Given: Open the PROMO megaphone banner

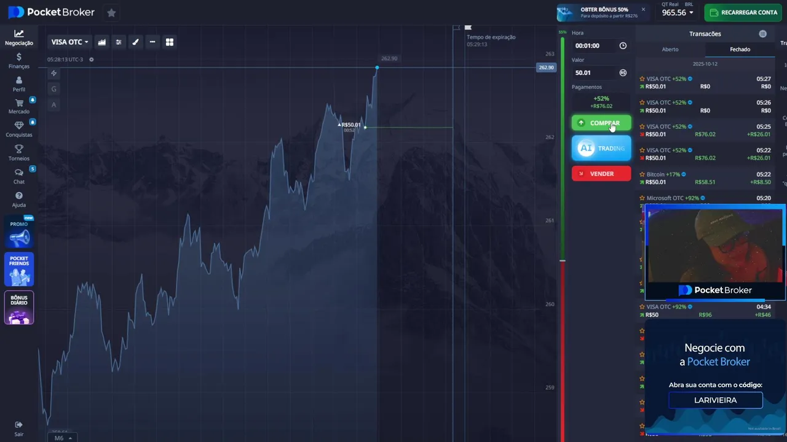Looking at the screenshot, I should pyautogui.click(x=19, y=231).
